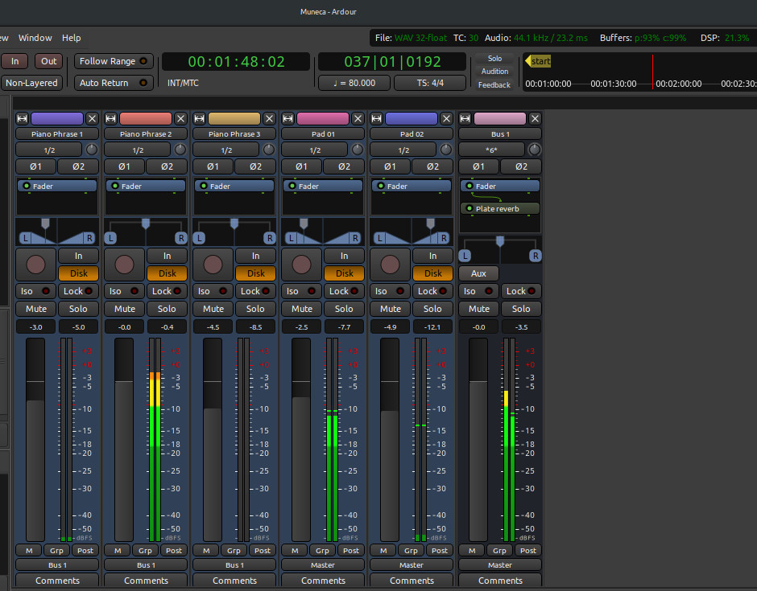Open output selector Bus 1 on Piano Phrase 3

[x=234, y=565]
